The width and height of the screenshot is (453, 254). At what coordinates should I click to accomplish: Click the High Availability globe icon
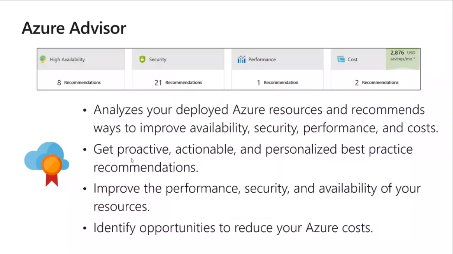coord(43,59)
